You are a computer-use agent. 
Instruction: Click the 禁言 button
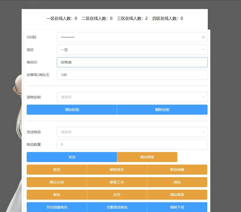point(57,170)
